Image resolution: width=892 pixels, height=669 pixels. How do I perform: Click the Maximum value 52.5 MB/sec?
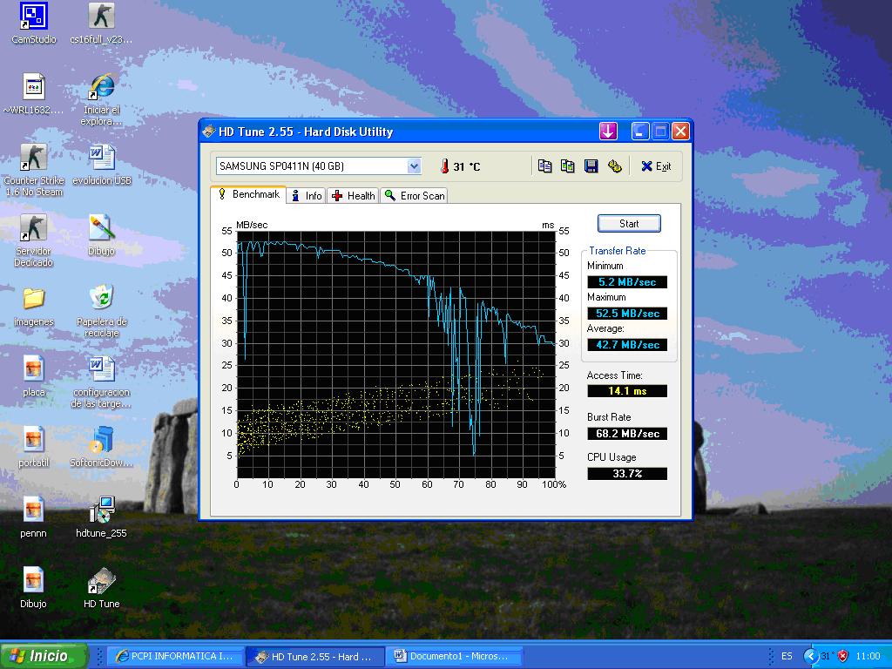point(627,313)
